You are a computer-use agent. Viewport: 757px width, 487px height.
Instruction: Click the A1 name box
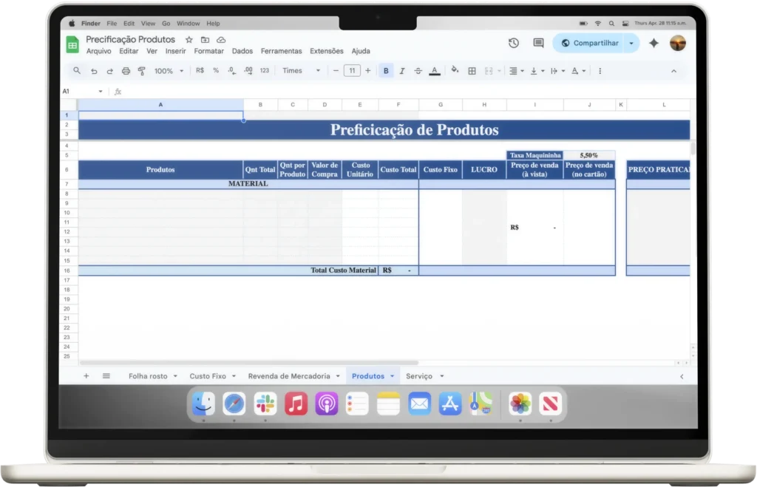(82, 91)
